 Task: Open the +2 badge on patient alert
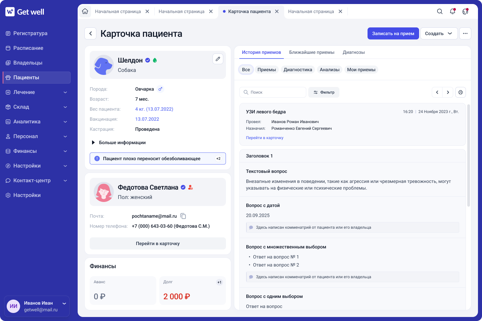click(x=218, y=158)
